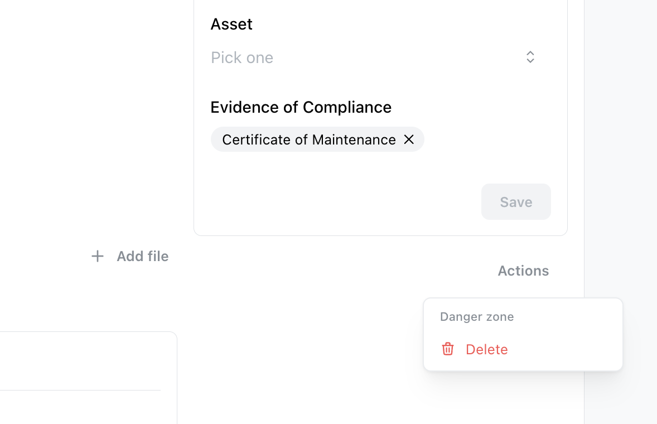Image resolution: width=657 pixels, height=424 pixels.
Task: Click the Add file text button
Action: point(142,256)
